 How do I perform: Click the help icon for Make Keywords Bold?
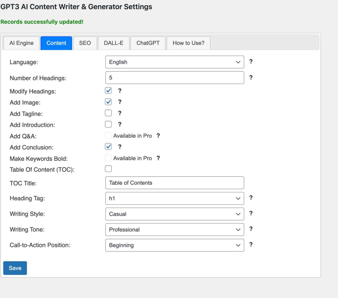pos(158,158)
